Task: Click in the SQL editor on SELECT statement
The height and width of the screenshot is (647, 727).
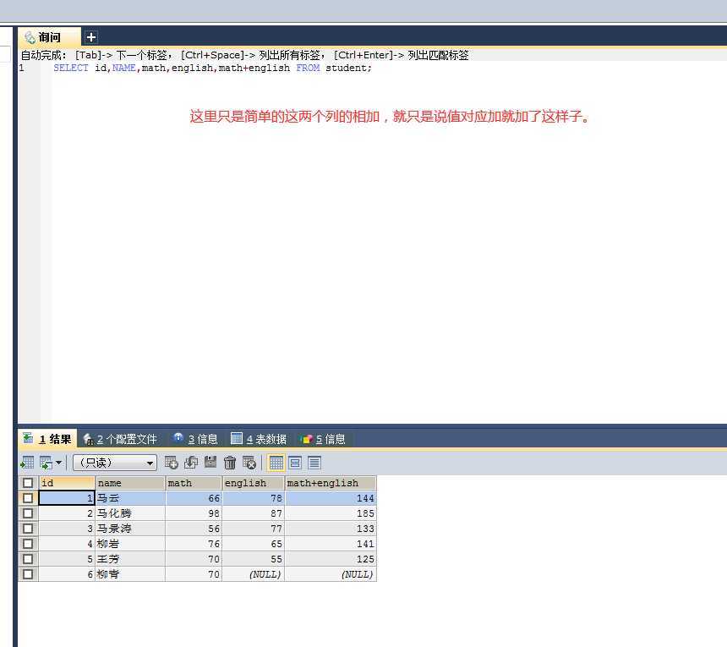Action: [x=212, y=68]
